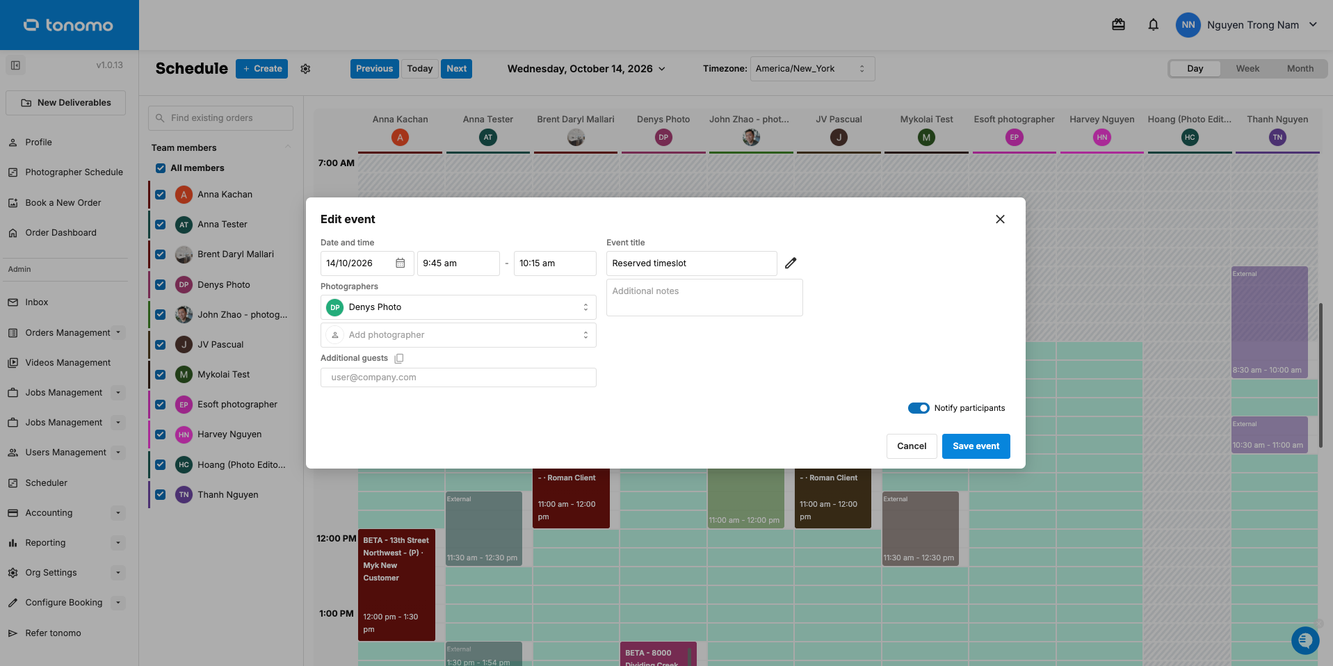Open the chat support bubble

pyautogui.click(x=1304, y=640)
